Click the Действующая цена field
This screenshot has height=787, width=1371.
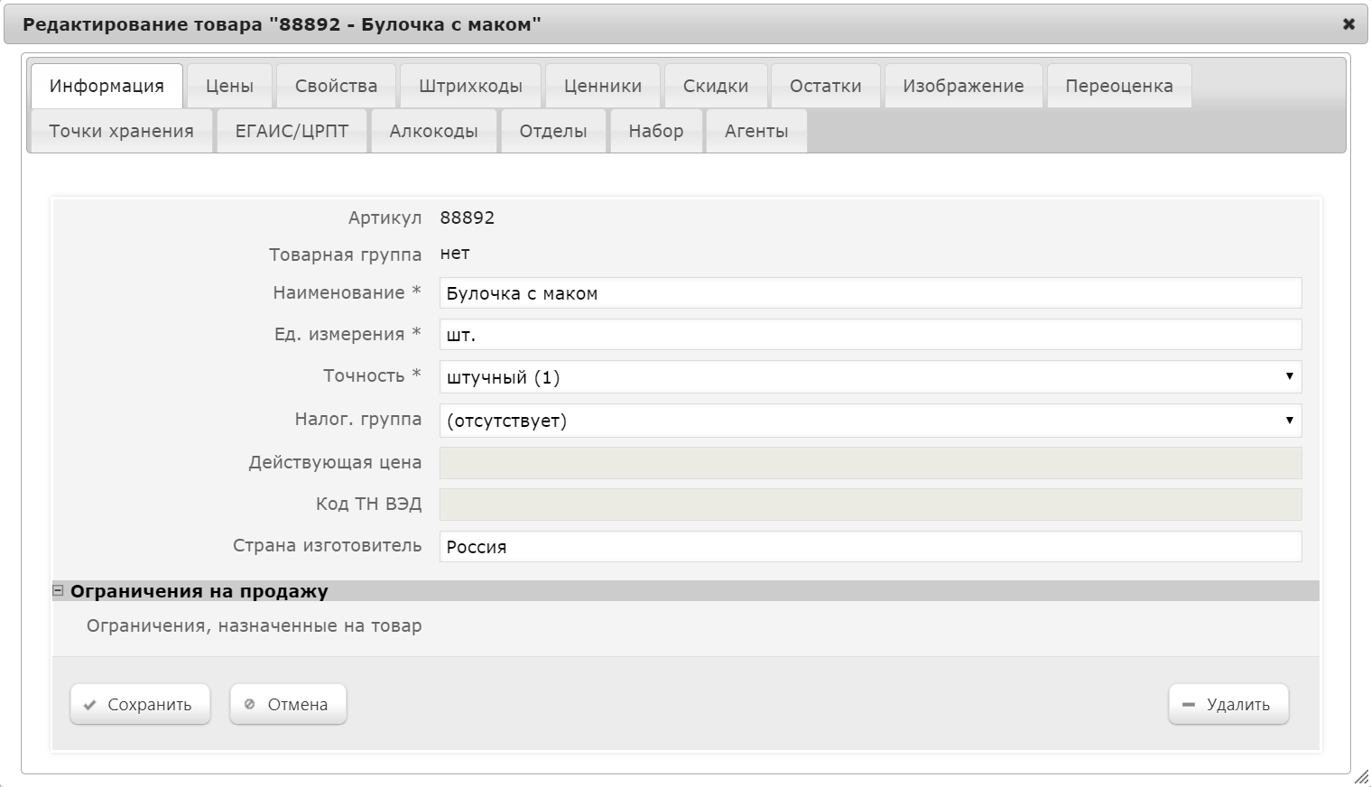[870, 463]
